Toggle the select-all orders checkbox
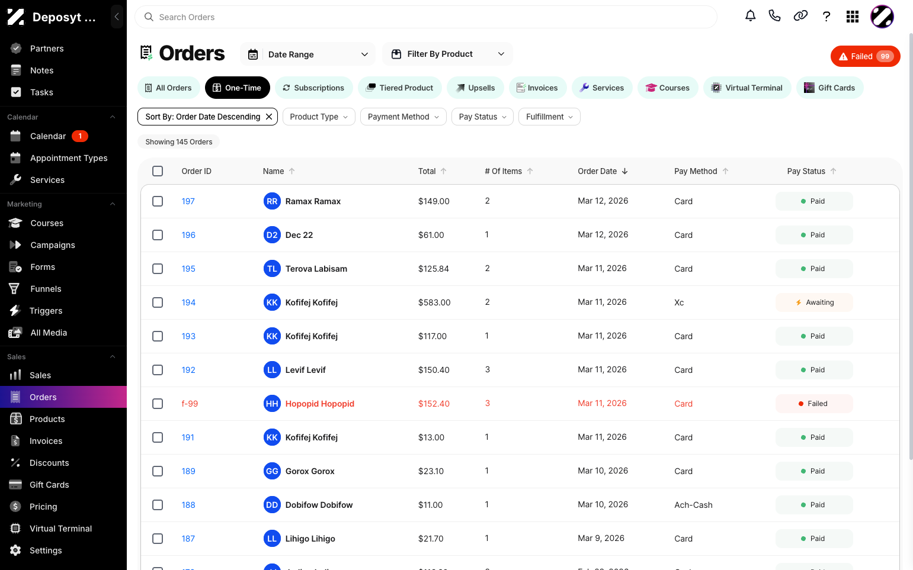Viewport: 913px width, 570px height. [x=158, y=171]
